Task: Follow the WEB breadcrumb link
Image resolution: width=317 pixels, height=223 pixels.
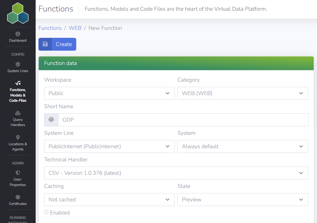Action: click(75, 28)
